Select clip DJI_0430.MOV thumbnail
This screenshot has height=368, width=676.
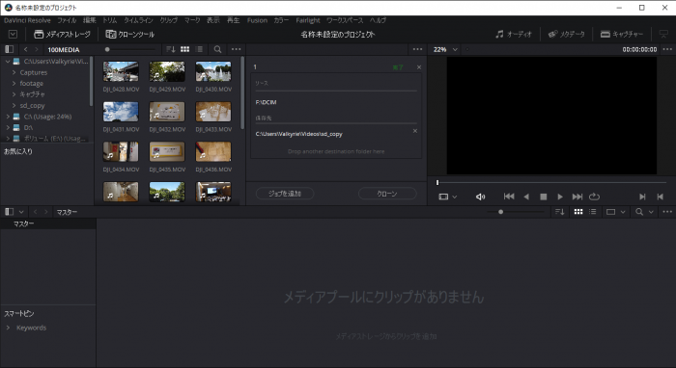(213, 71)
